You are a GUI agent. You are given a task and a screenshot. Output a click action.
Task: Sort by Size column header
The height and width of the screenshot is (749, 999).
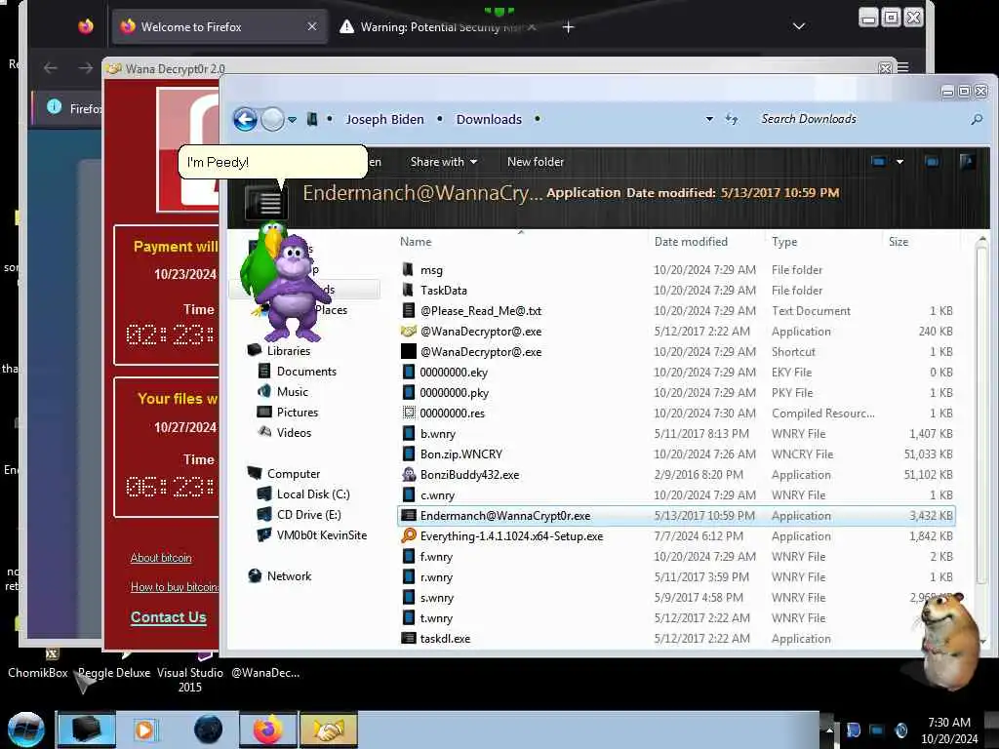[899, 242]
